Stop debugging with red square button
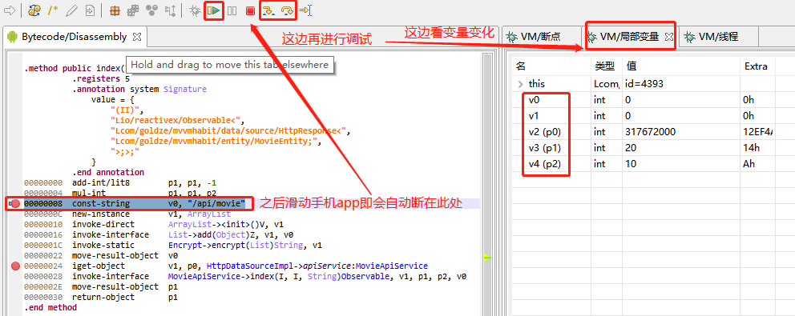 pos(250,10)
